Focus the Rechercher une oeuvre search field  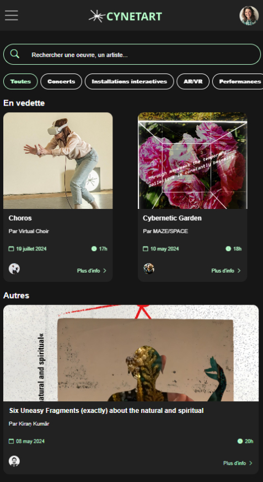pyautogui.click(x=132, y=54)
